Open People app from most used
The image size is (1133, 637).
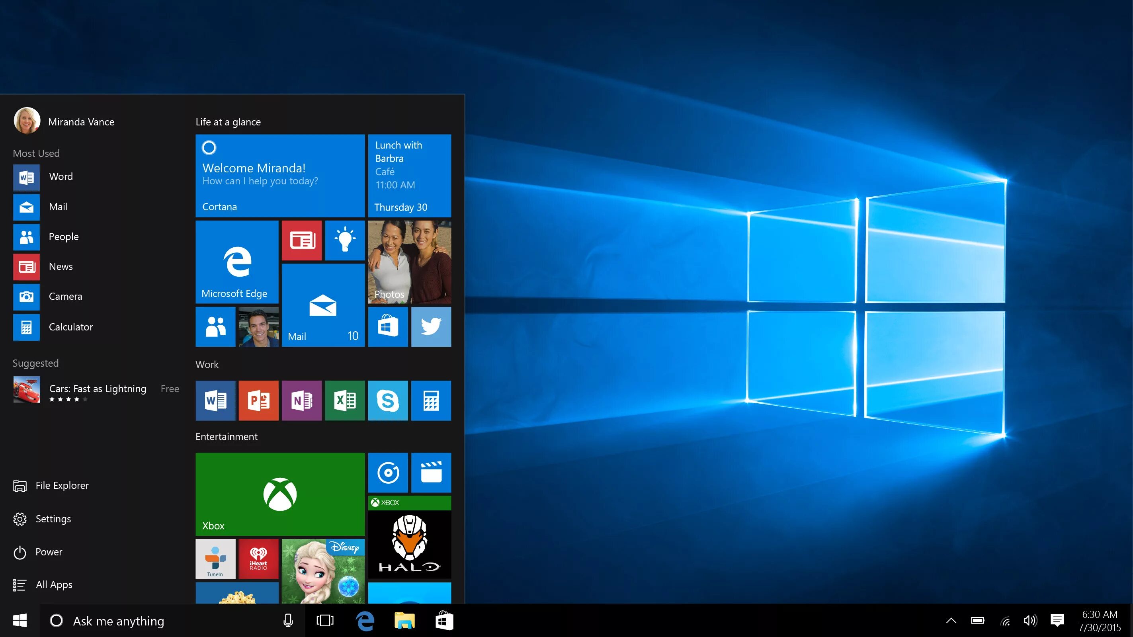(62, 236)
